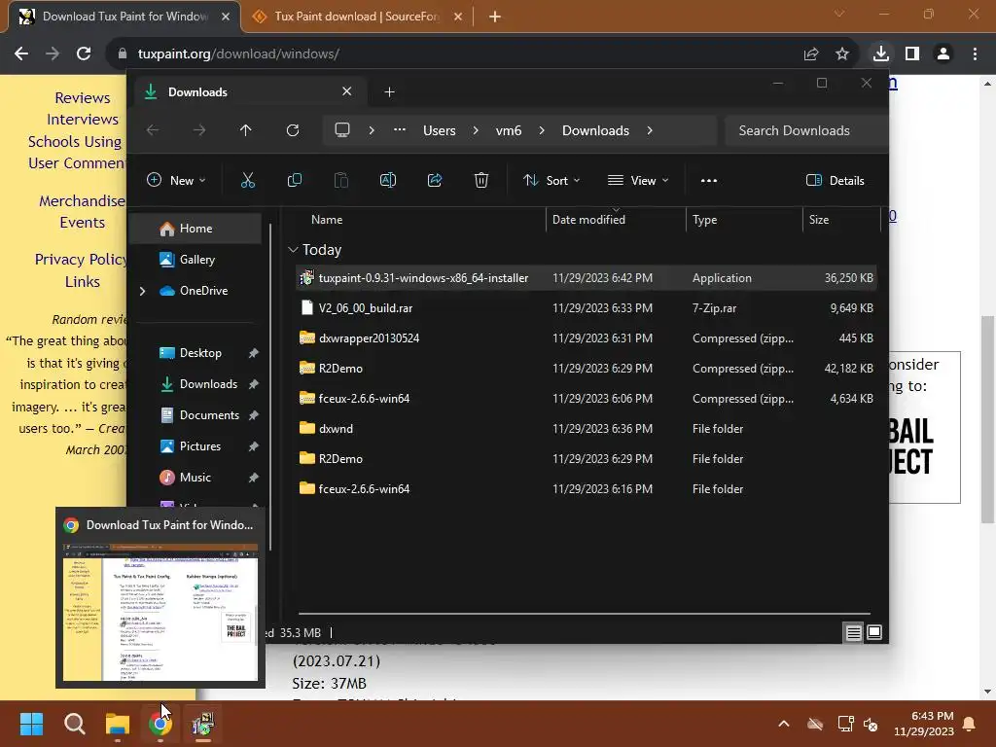Open the New dropdown in Explorer

click(x=176, y=180)
